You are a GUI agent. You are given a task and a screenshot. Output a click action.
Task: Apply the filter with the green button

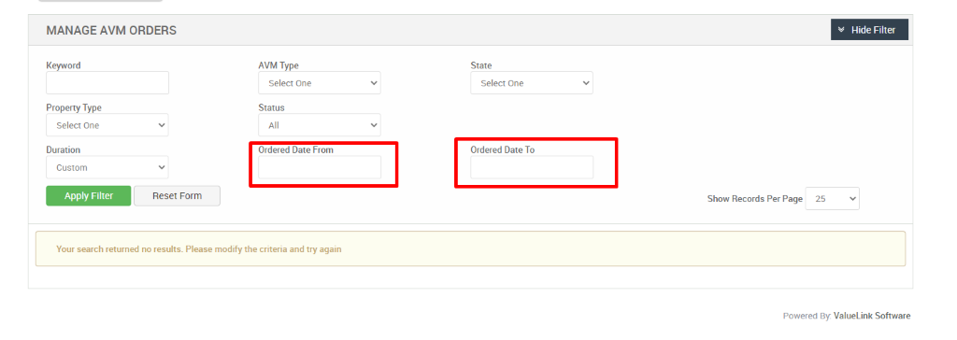pos(89,196)
